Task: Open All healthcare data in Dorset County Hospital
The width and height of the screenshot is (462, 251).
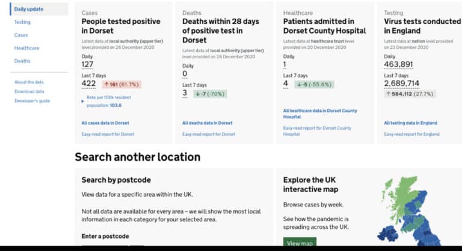Action: tap(319, 113)
